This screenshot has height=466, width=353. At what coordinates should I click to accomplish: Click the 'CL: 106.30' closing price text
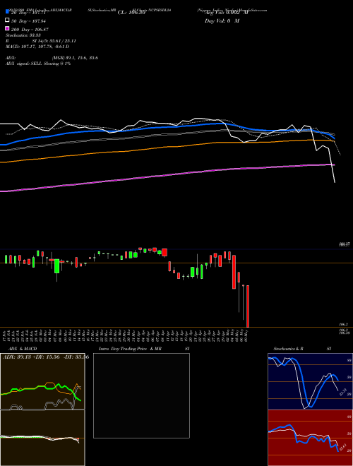131,13
